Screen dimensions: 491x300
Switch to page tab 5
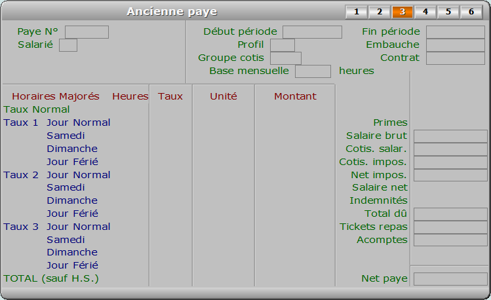pyautogui.click(x=448, y=12)
